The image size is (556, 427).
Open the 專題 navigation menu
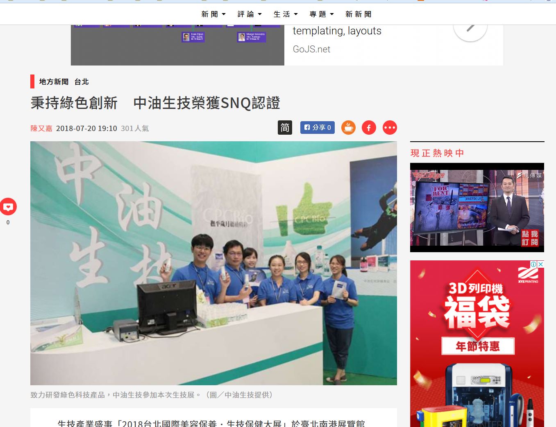[x=322, y=14]
